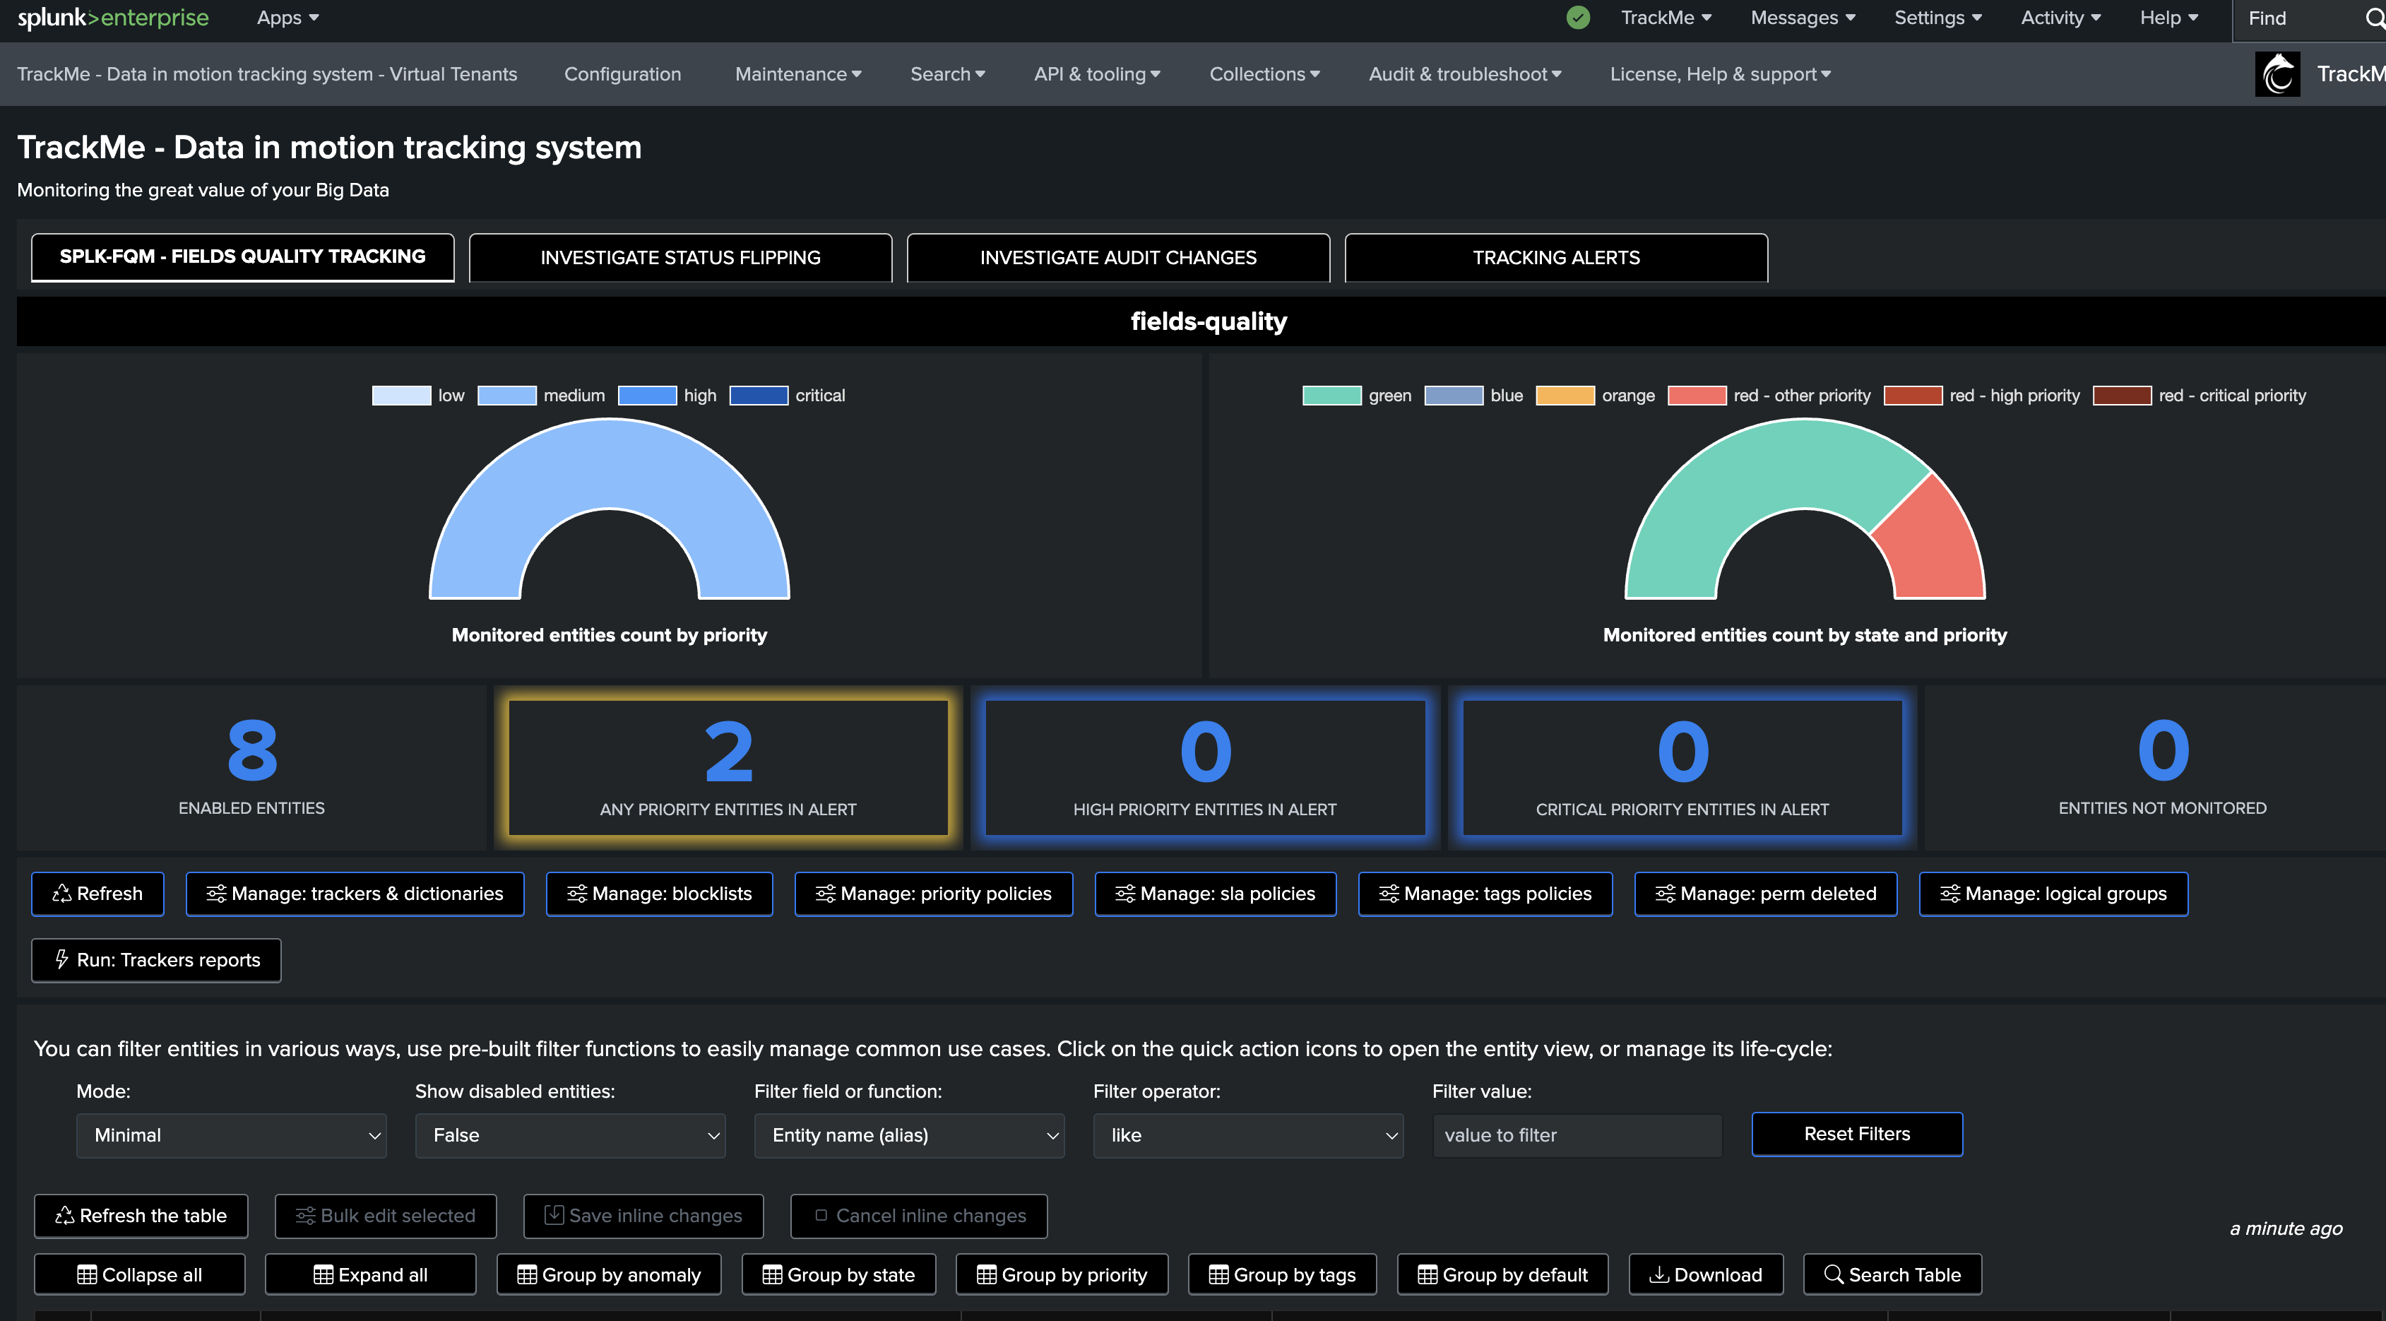Click Group by default
This screenshot has height=1321, width=2386.
[x=1503, y=1274]
